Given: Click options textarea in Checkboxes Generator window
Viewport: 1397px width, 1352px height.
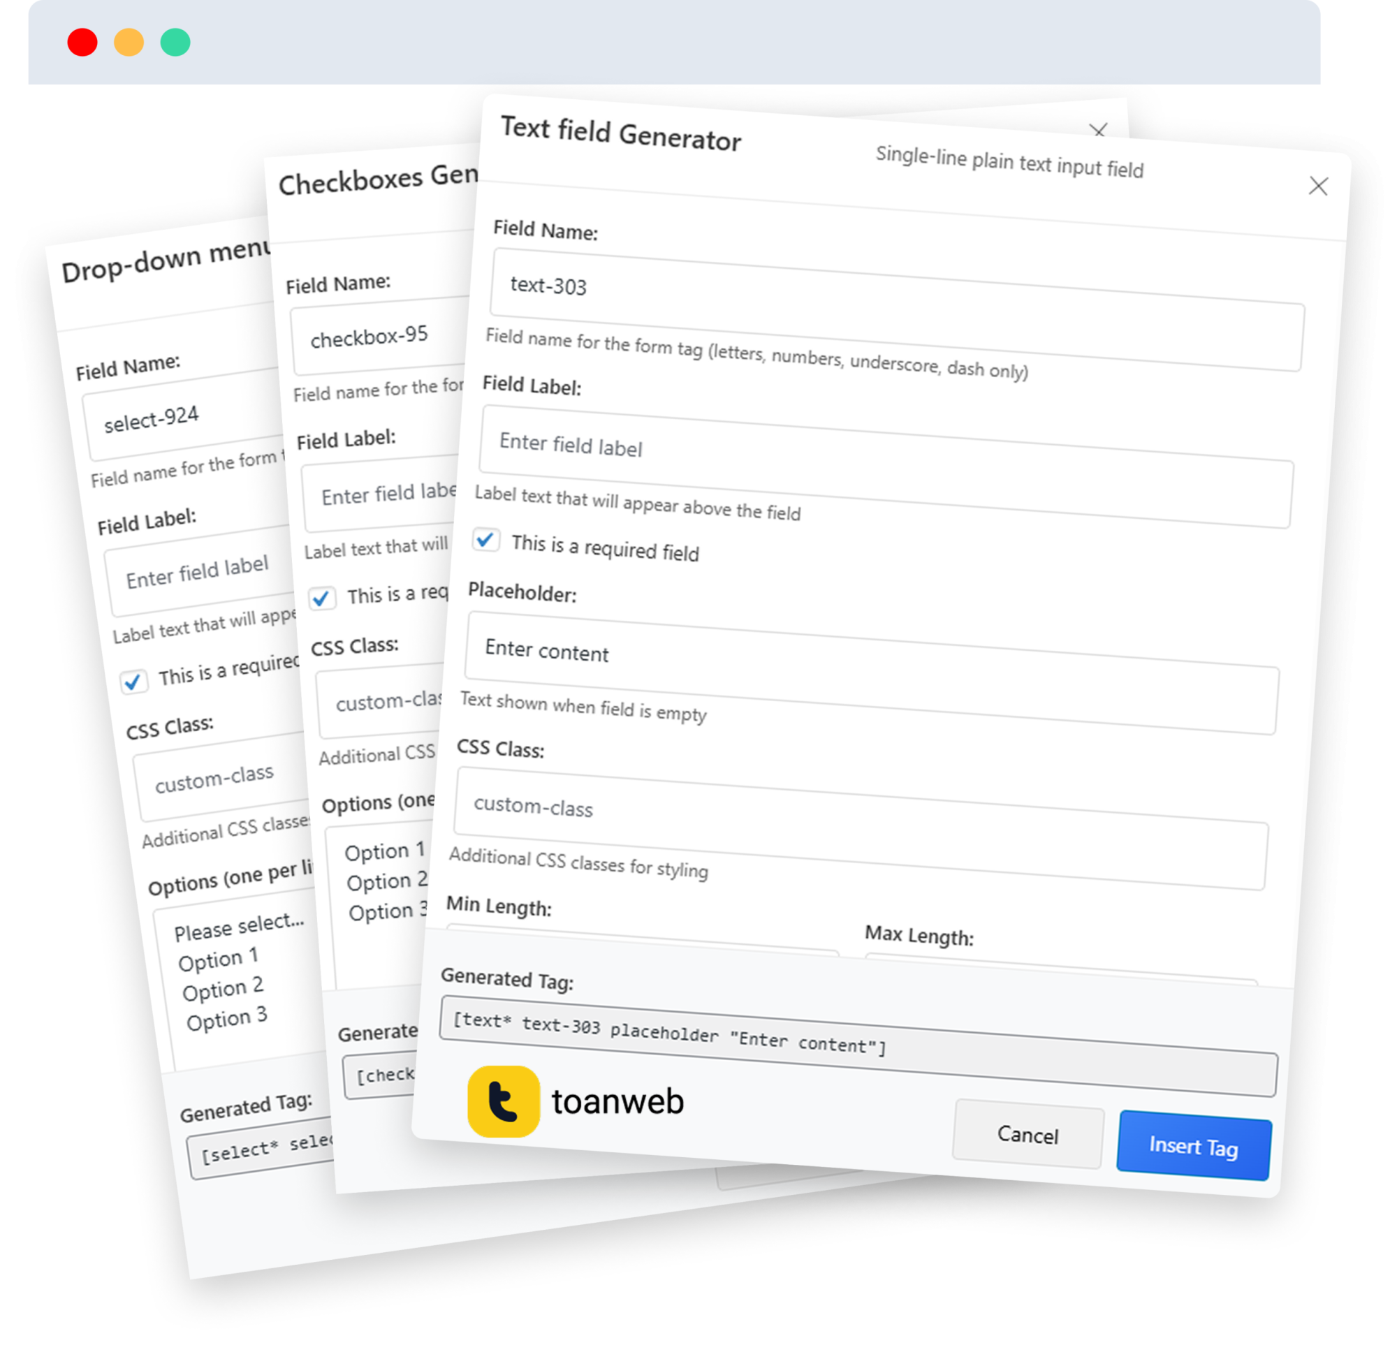Looking at the screenshot, I should click(x=378, y=906).
